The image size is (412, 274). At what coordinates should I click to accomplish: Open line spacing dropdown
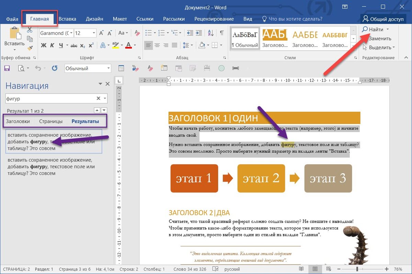[191, 45]
